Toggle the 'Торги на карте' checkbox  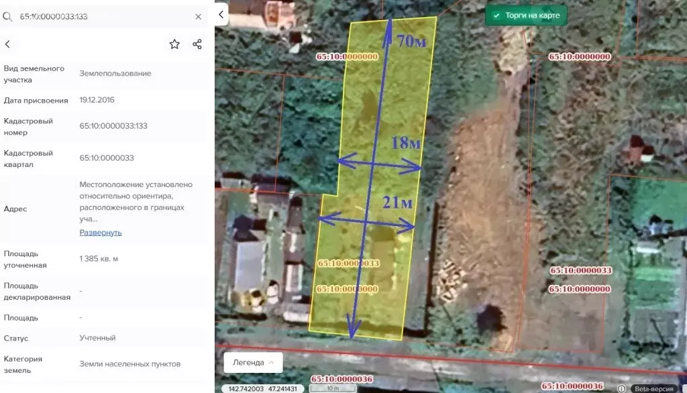[x=496, y=15]
